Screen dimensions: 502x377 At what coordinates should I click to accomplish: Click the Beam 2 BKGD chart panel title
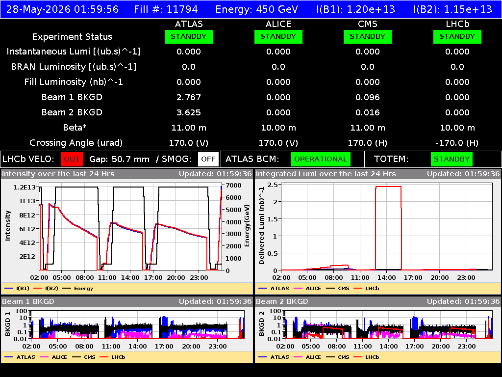tap(282, 301)
